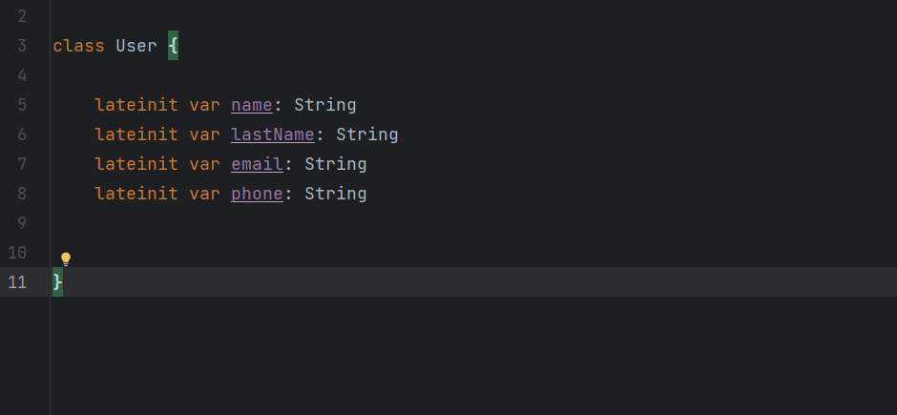This screenshot has height=415, width=897.
Task: Click line number 11 in the gutter
Action: coord(17,281)
